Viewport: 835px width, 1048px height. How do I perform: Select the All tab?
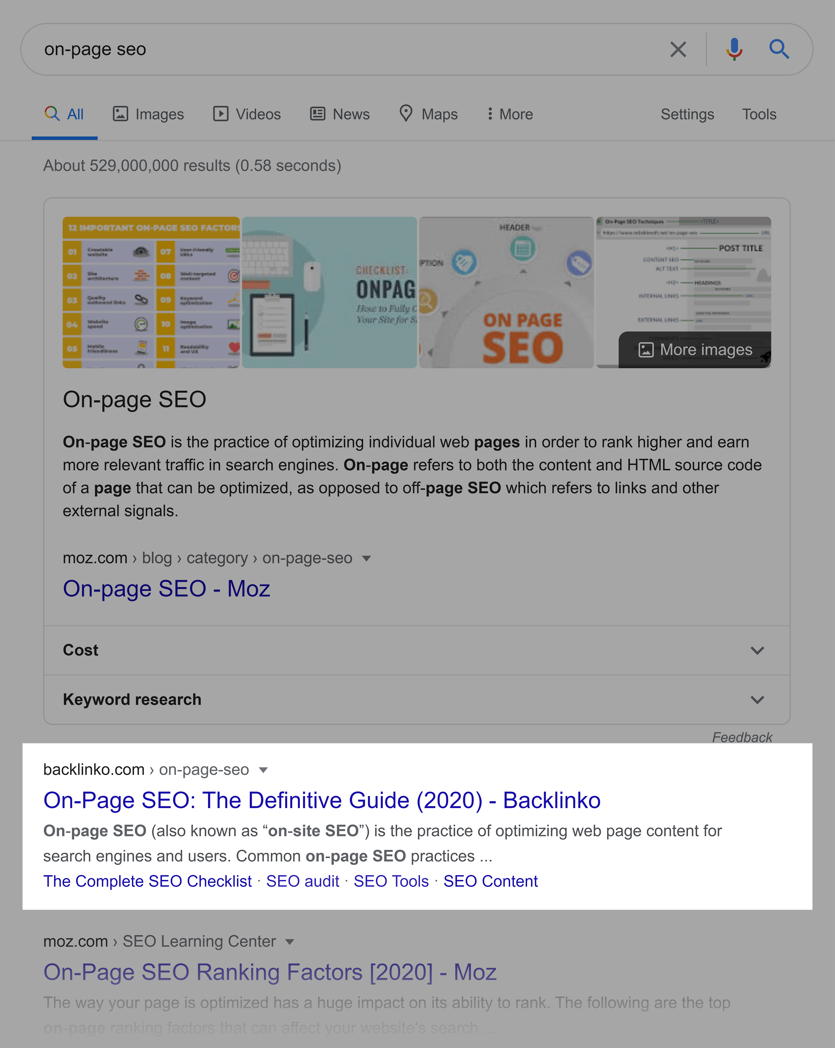point(64,114)
